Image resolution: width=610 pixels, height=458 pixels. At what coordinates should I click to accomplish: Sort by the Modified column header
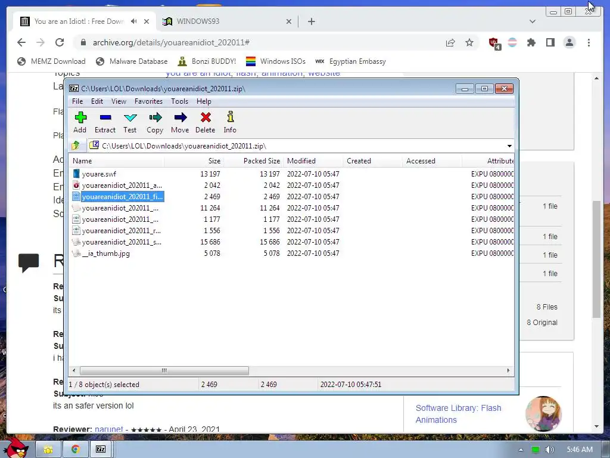point(313,161)
